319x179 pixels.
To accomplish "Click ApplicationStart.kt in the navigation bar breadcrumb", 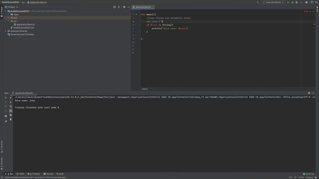I will [37, 2].
